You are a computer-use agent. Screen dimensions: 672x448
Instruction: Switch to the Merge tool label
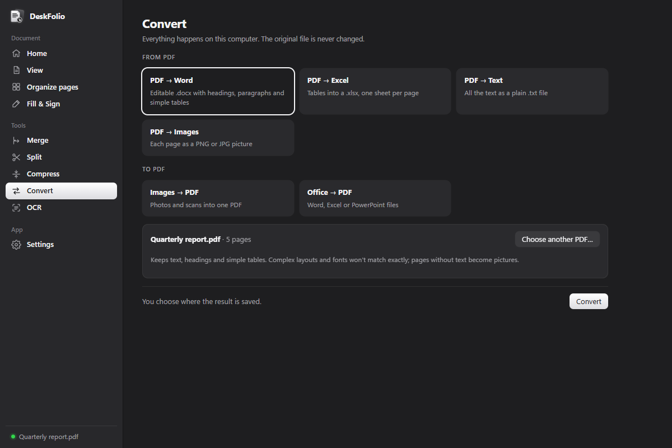[38, 141]
